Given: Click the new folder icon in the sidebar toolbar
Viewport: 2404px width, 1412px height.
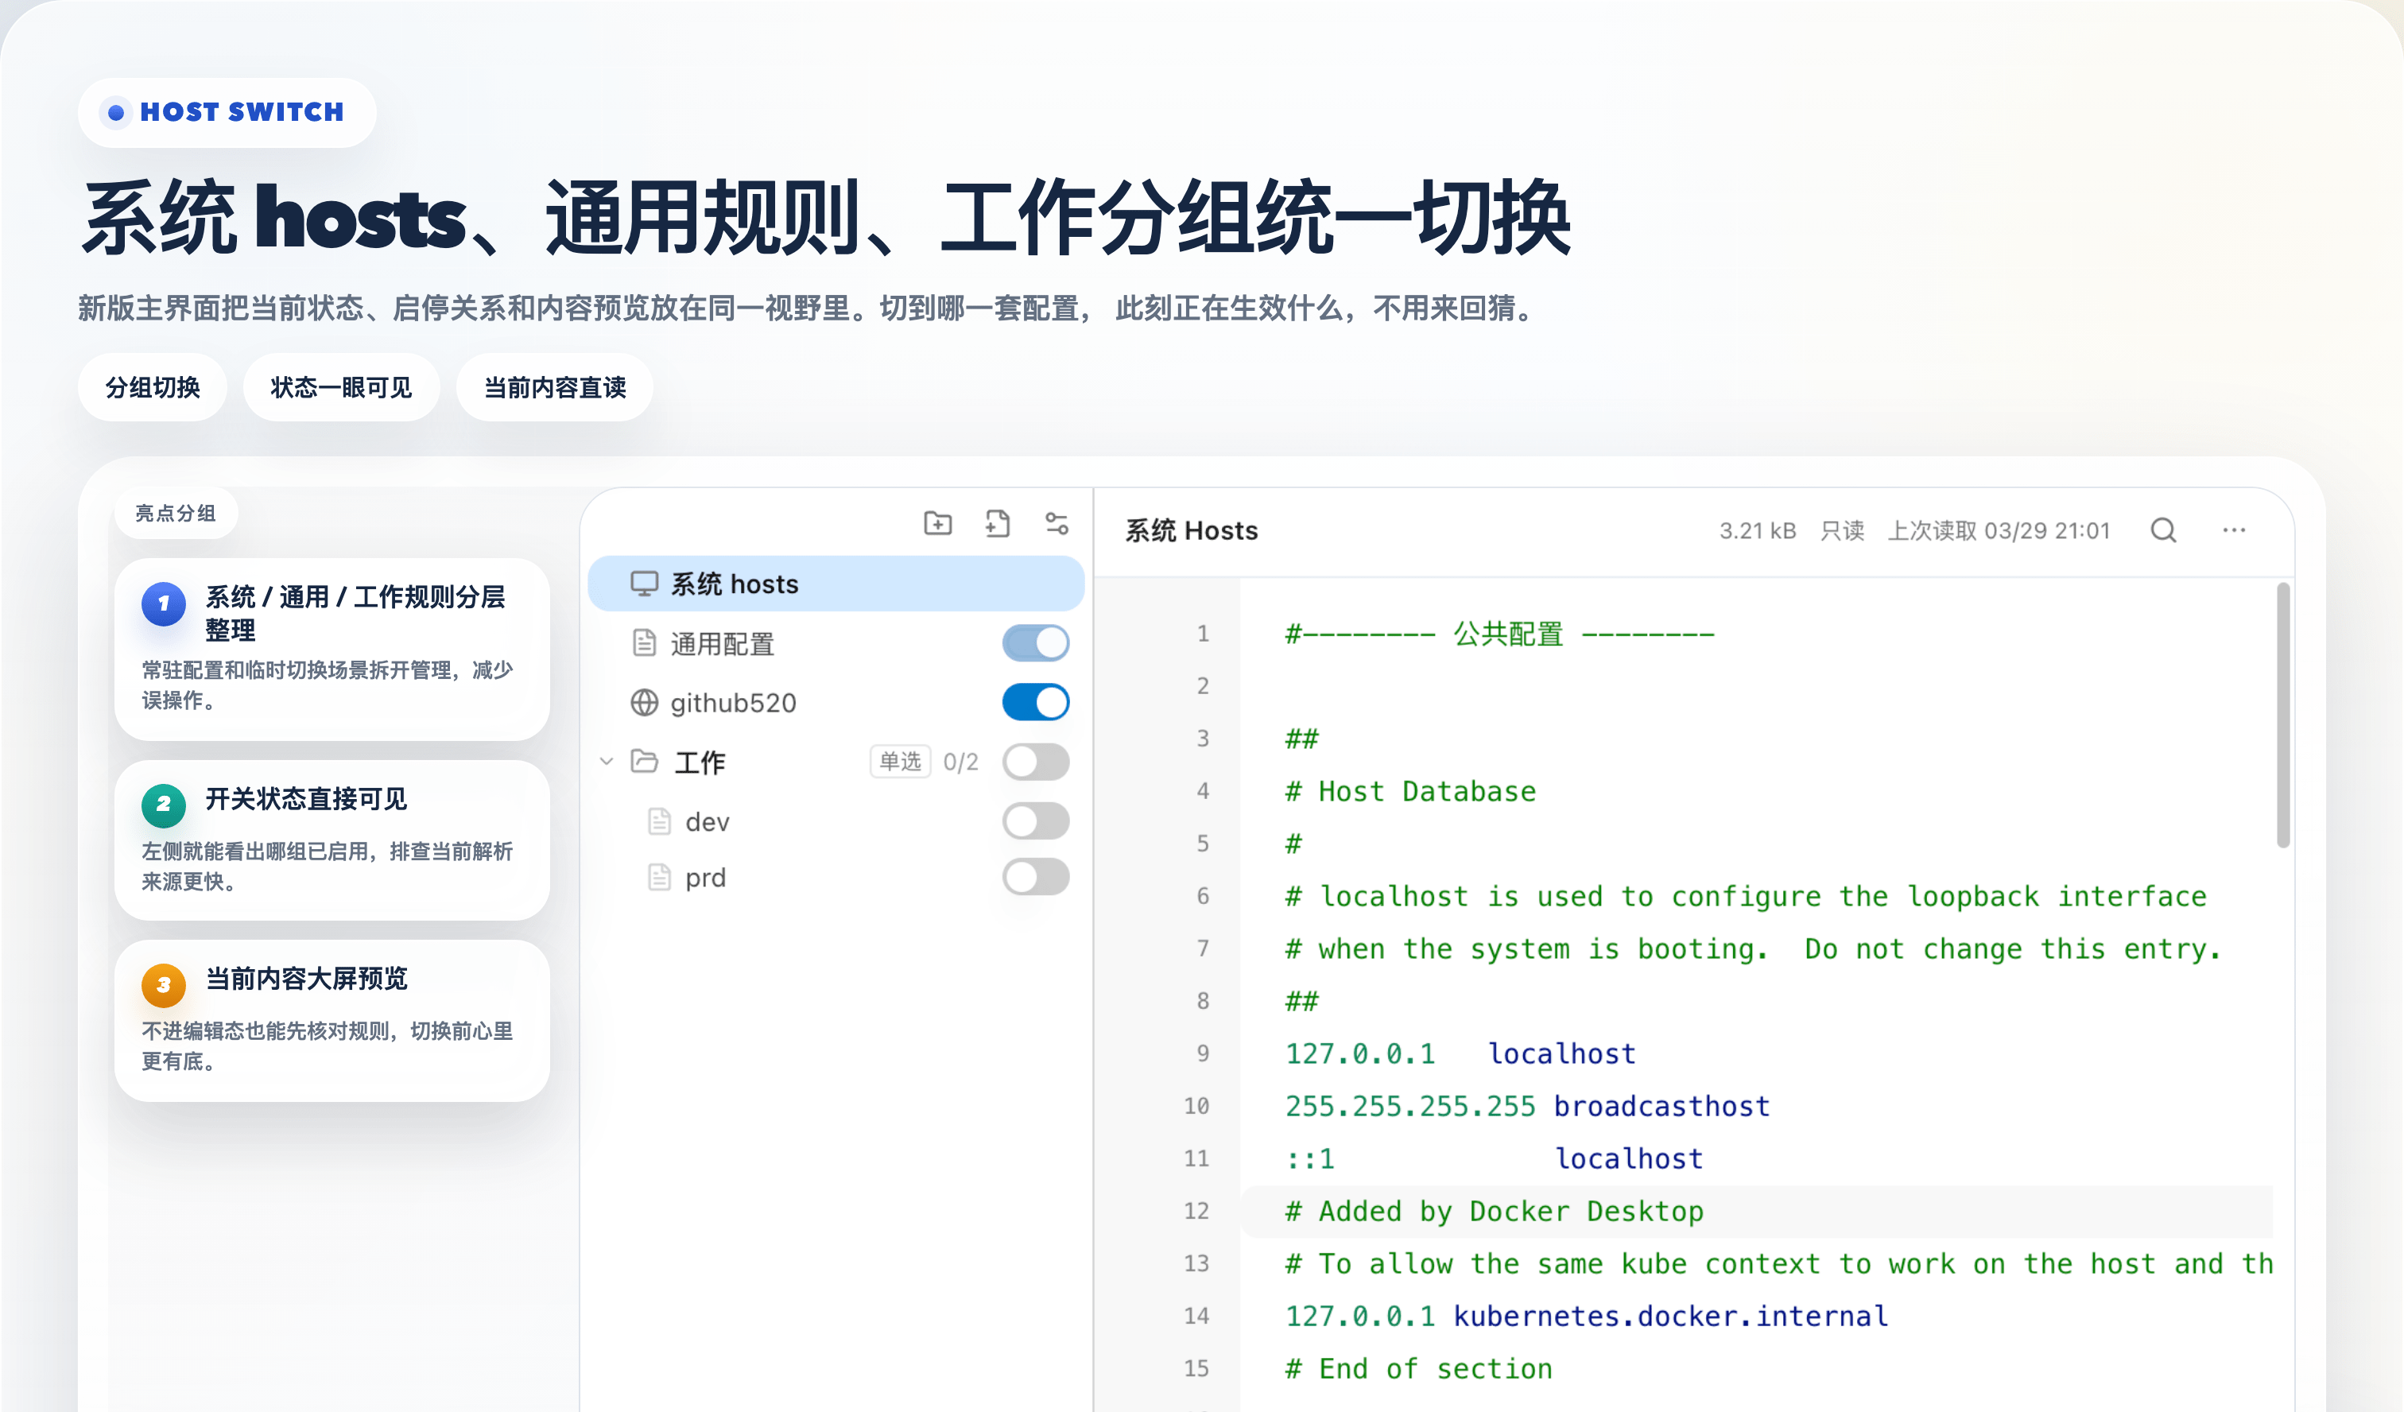Looking at the screenshot, I should pyautogui.click(x=938, y=523).
